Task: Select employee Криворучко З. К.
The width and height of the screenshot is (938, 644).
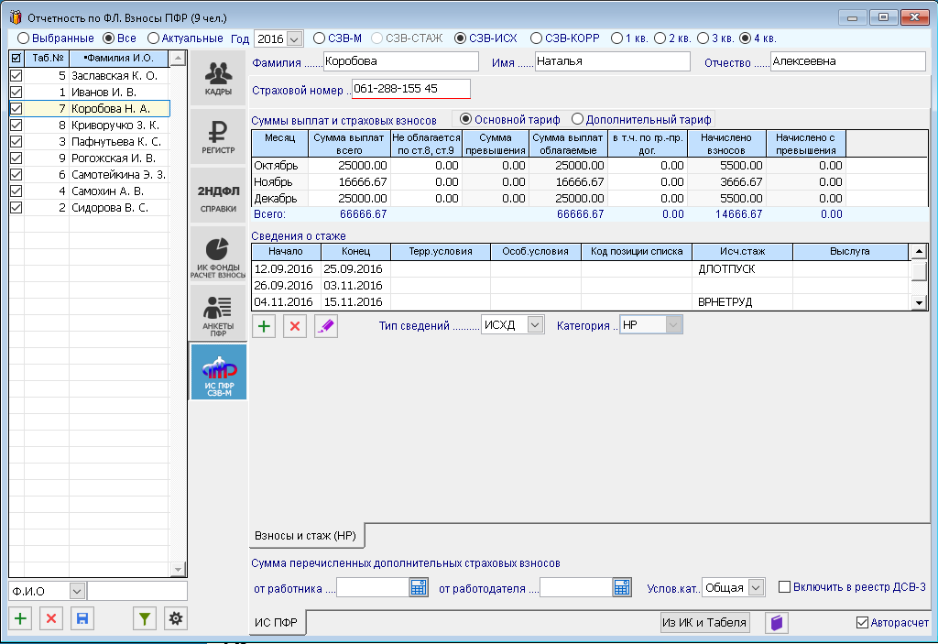Action: click(x=115, y=126)
